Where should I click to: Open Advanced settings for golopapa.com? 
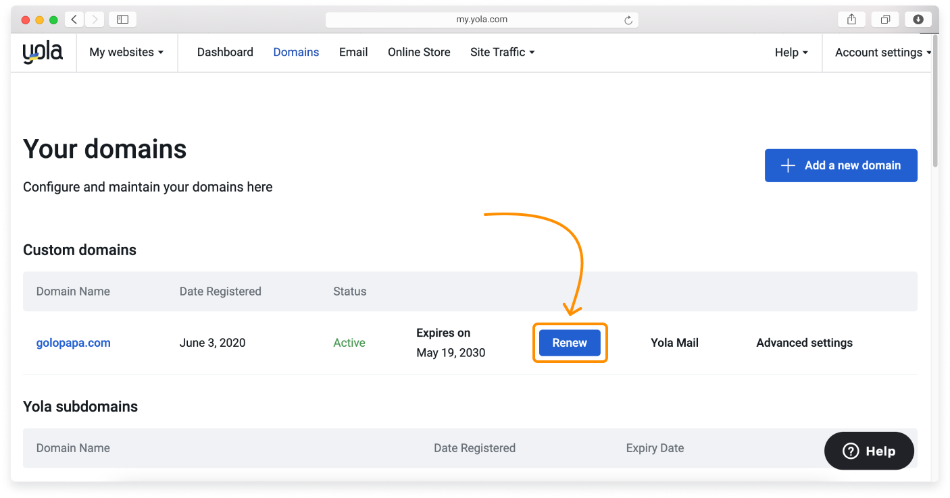[804, 343]
